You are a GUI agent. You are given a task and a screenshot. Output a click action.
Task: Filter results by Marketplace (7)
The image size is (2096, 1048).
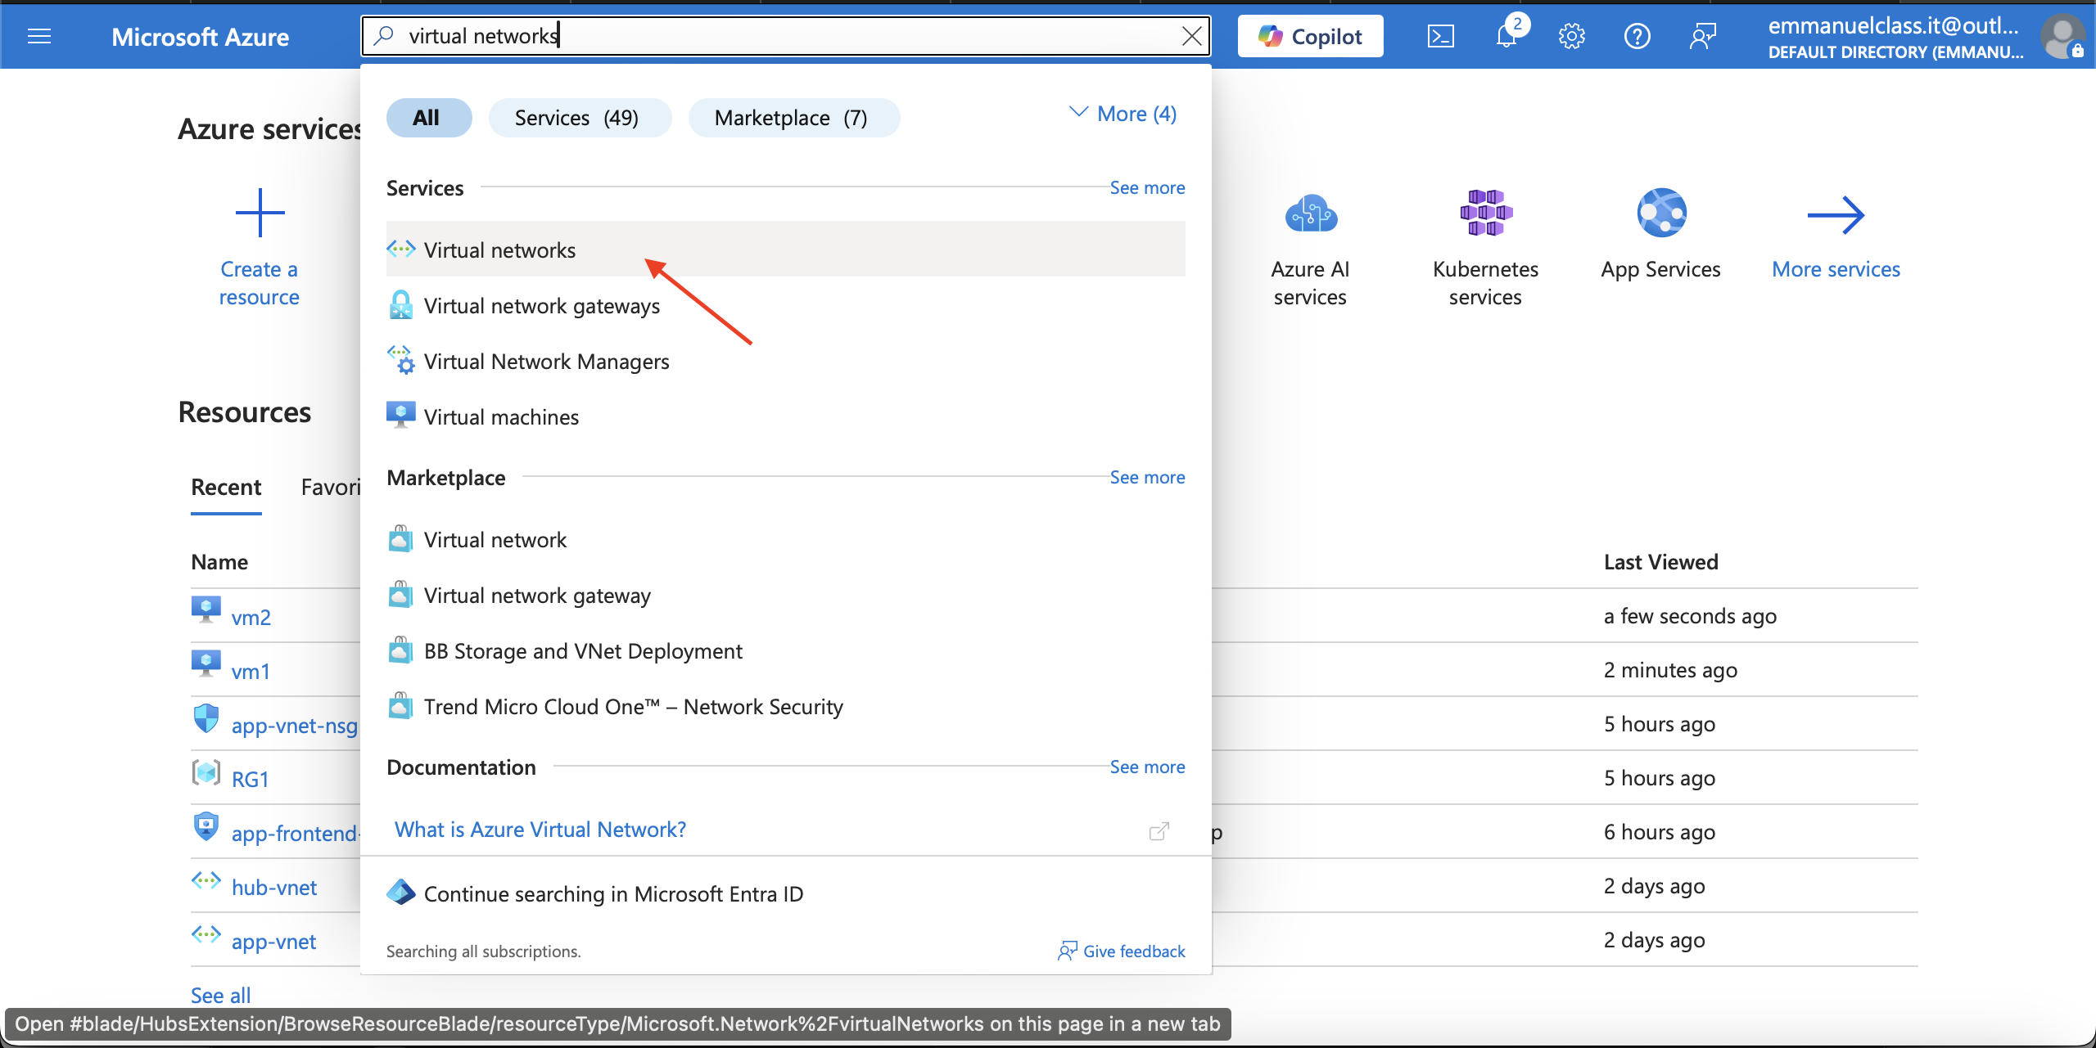click(793, 118)
